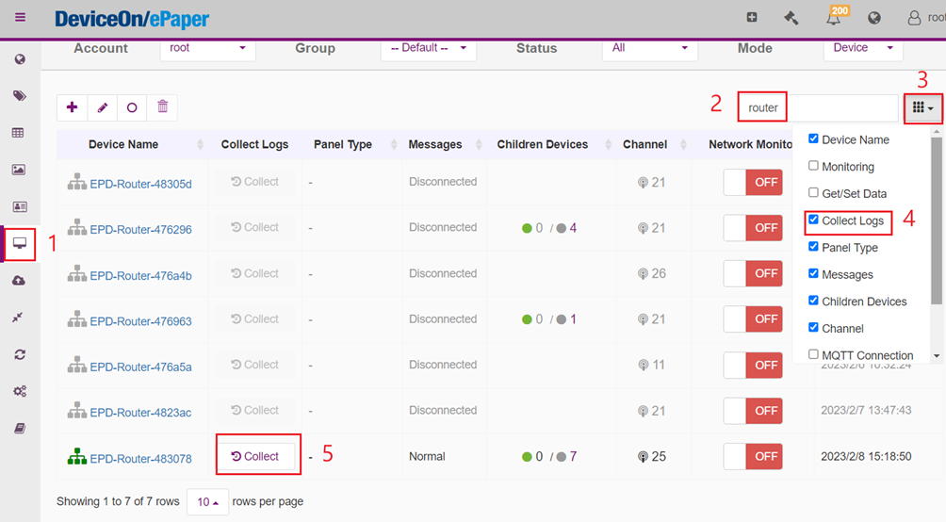
Task: Click the notification bell icon
Action: coord(833,18)
